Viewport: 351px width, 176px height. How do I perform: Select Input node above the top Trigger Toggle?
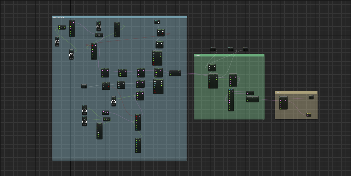(157, 22)
